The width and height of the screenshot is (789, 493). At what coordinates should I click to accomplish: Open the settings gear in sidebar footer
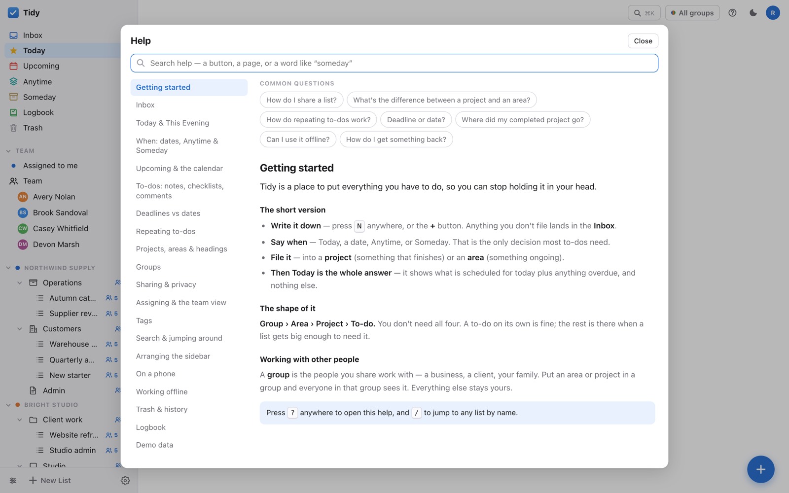click(x=125, y=480)
